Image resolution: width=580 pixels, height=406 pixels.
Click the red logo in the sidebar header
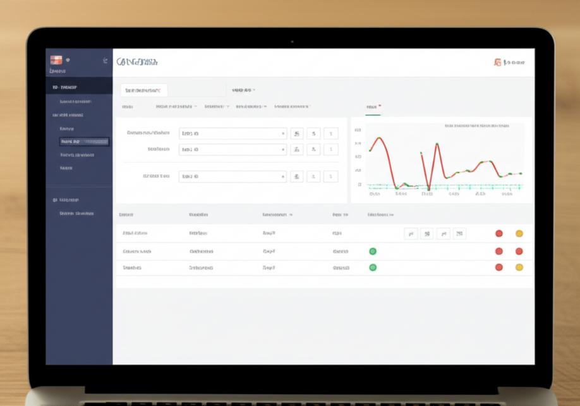(x=56, y=60)
